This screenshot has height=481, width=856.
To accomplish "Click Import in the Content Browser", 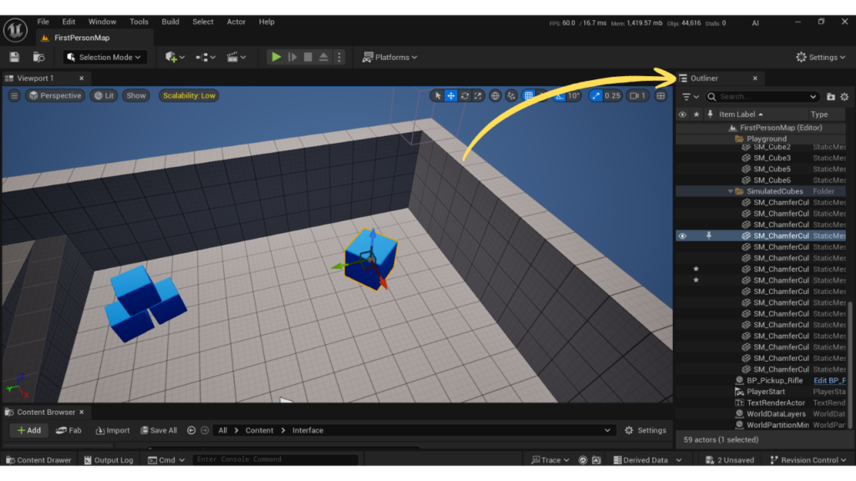I will click(x=113, y=430).
